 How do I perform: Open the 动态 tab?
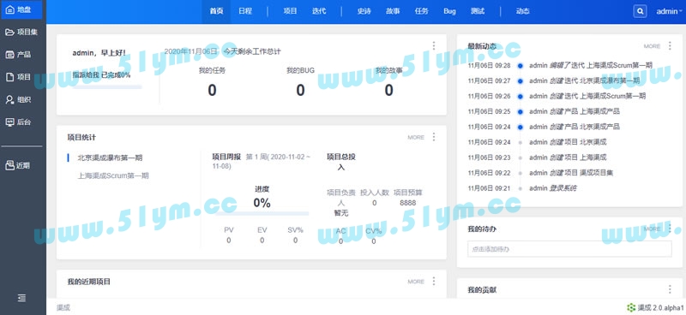click(522, 12)
